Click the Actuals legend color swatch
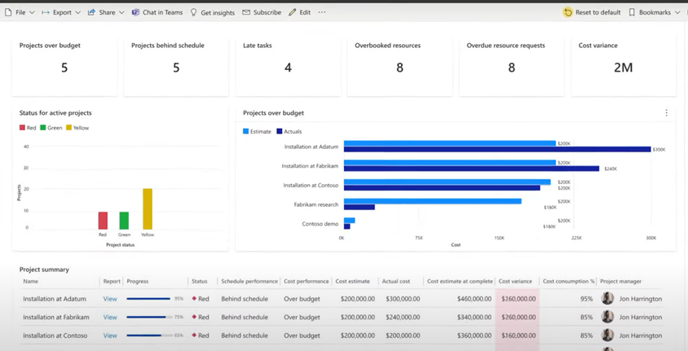The height and width of the screenshot is (351, 688). pos(280,131)
